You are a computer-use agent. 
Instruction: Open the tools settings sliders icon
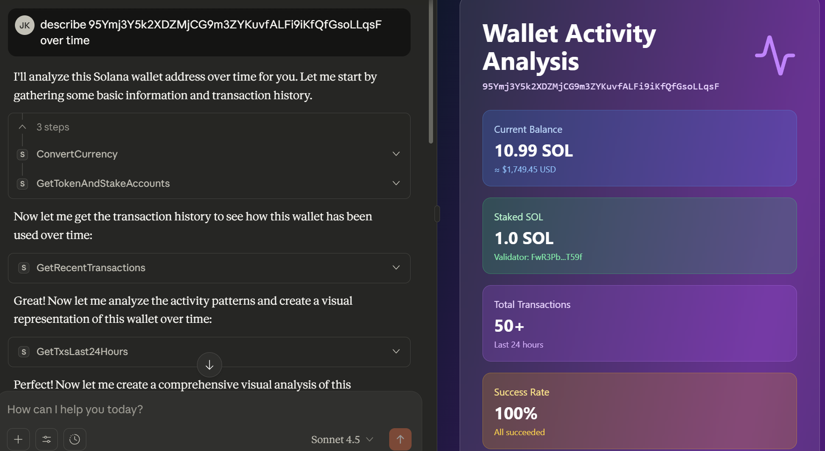(x=47, y=439)
